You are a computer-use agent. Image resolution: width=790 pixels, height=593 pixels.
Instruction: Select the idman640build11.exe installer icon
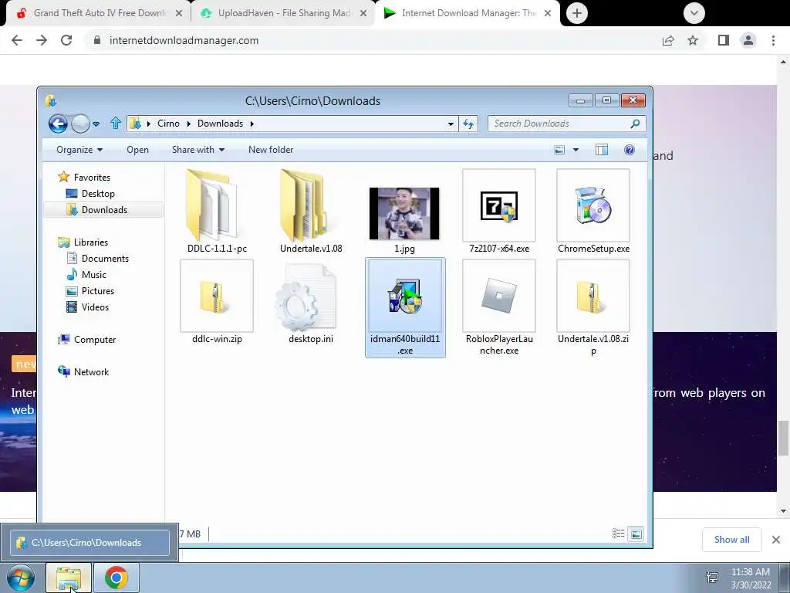pos(405,296)
